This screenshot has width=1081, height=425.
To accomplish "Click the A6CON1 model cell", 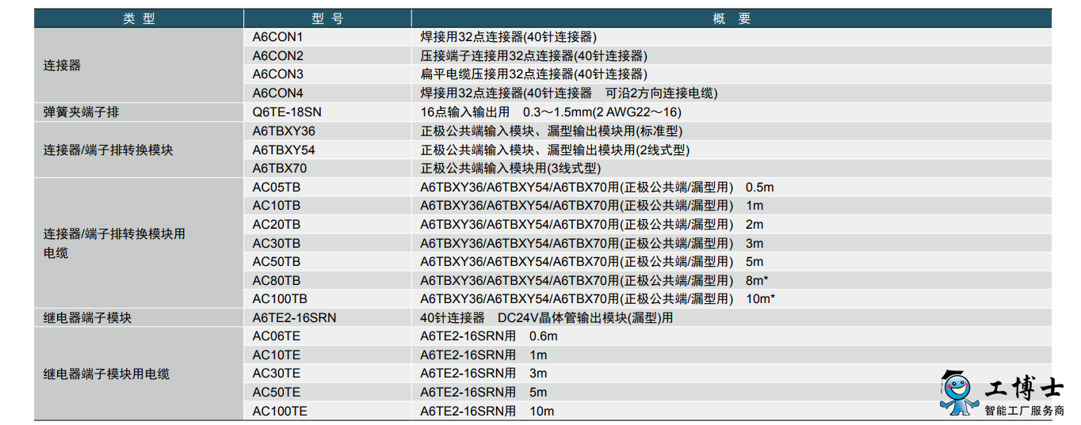I will pos(327,37).
